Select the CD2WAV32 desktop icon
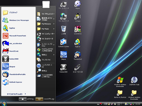This screenshot has width=142, height=106. [x=78, y=30]
